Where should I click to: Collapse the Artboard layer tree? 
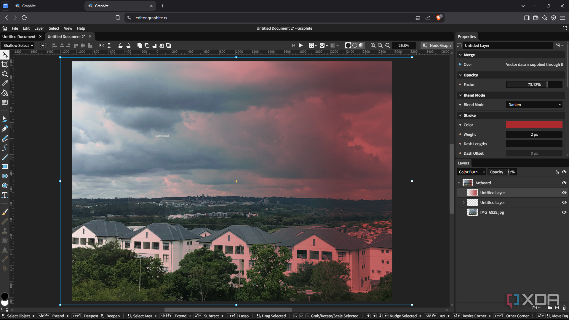tap(459, 183)
